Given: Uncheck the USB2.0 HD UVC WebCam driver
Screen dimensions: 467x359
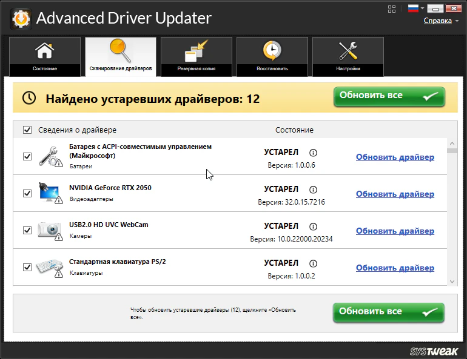Looking at the screenshot, I should [27, 230].
